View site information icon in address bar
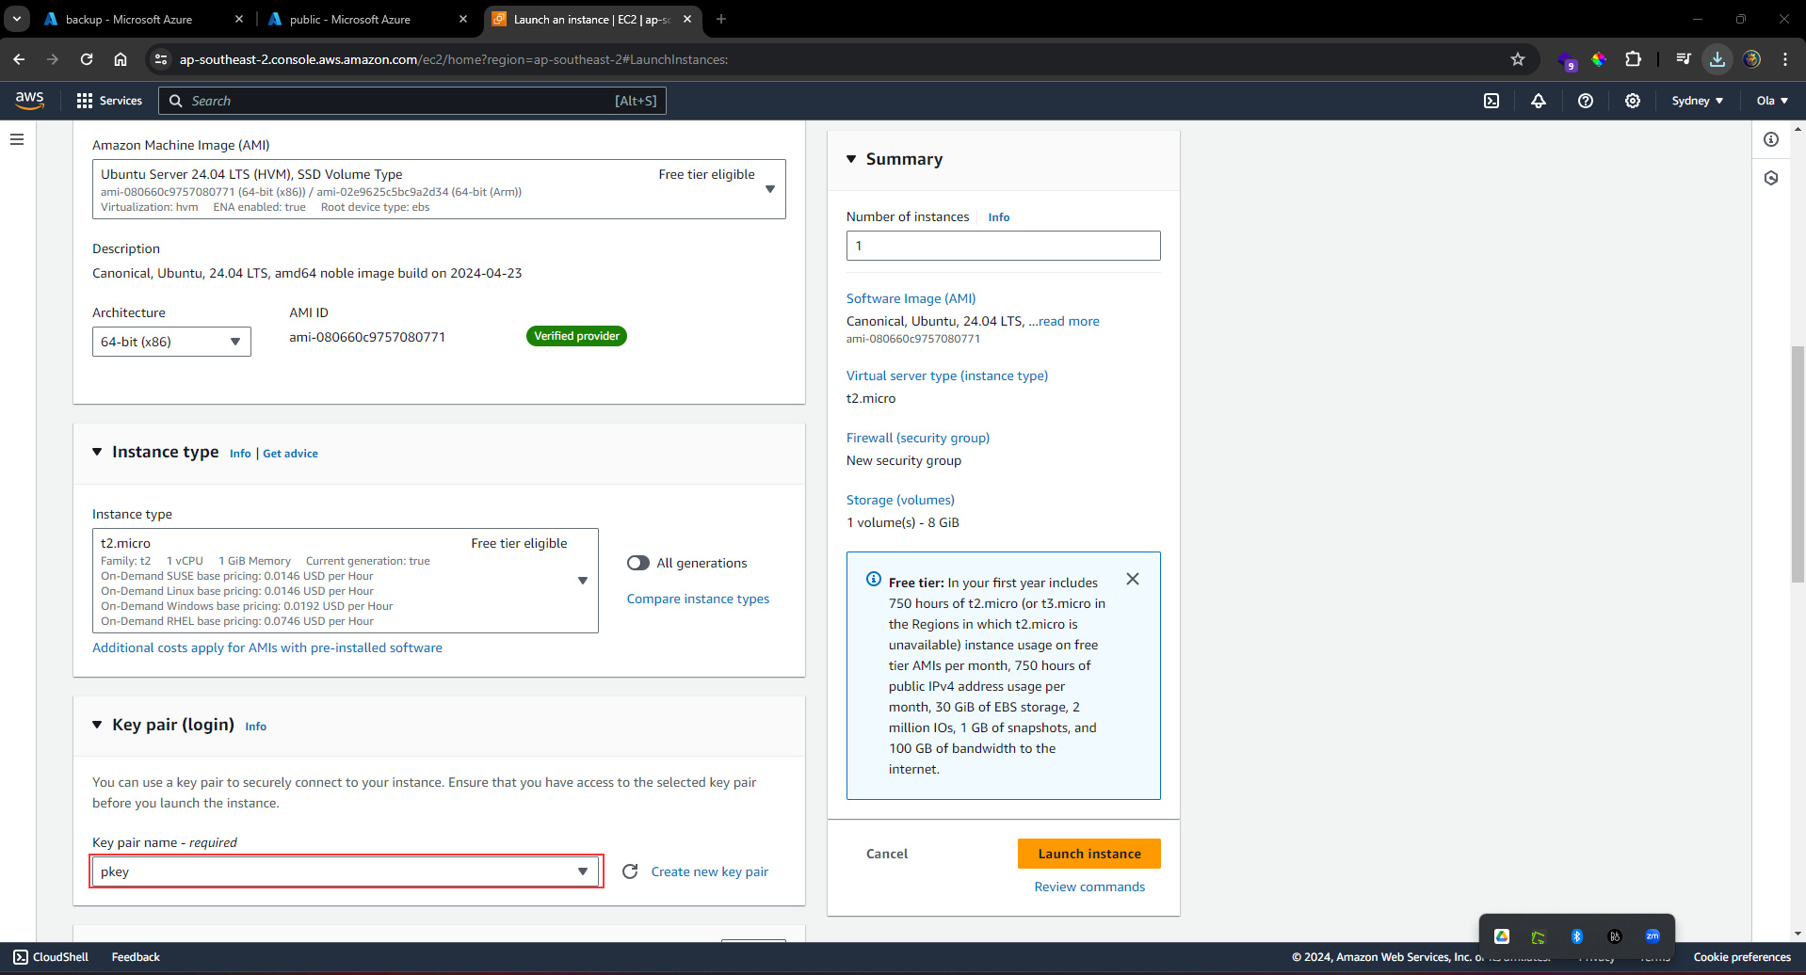Screen dimensions: 1806x975 161,59
